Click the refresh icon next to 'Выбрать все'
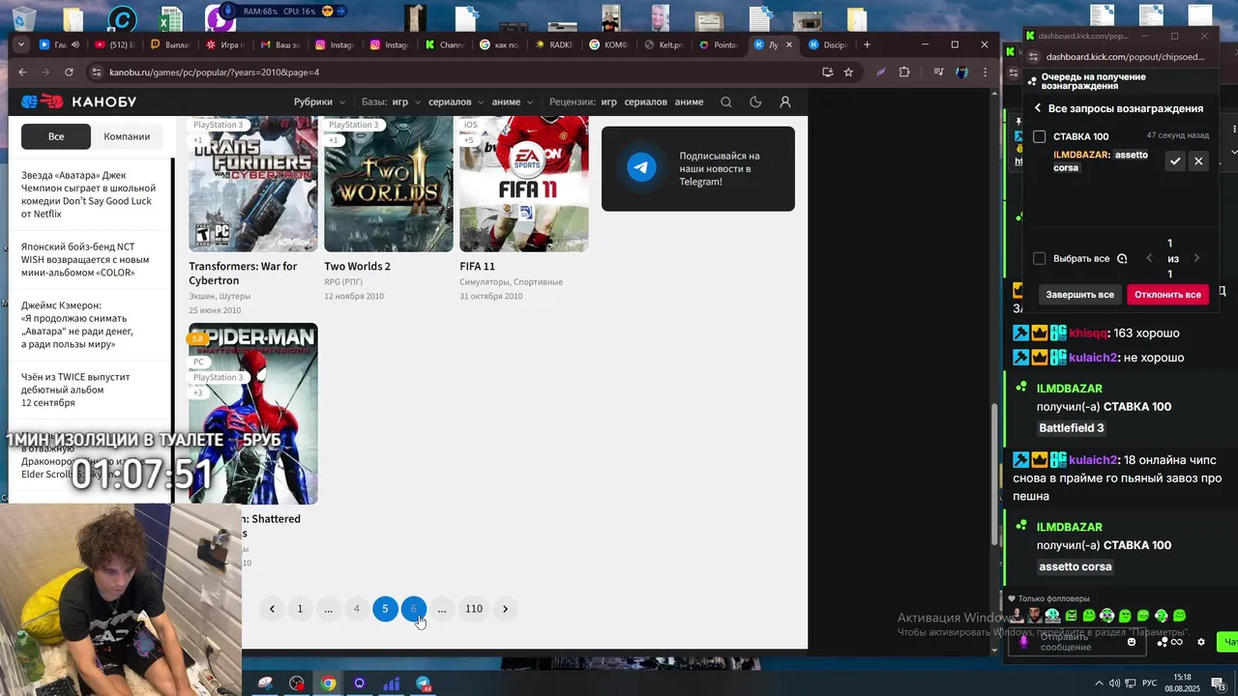1238x696 pixels. click(x=1122, y=258)
